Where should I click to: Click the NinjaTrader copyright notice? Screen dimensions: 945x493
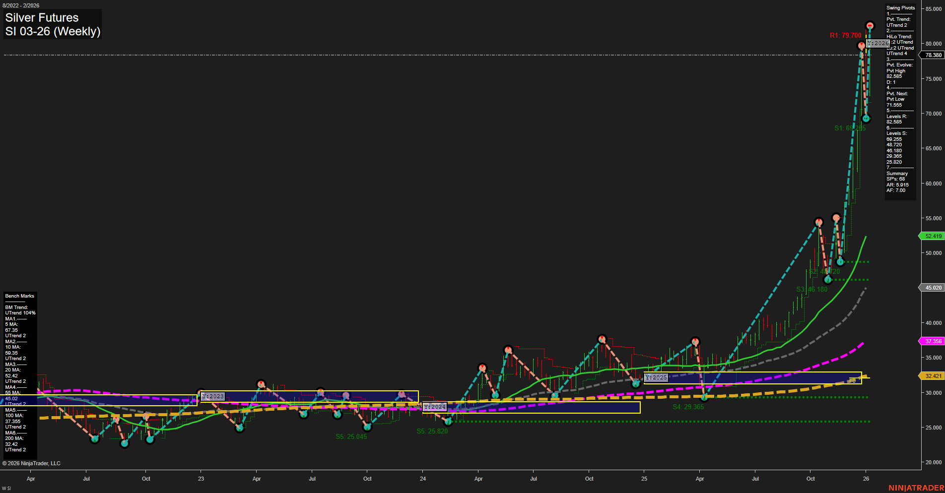coord(32,463)
